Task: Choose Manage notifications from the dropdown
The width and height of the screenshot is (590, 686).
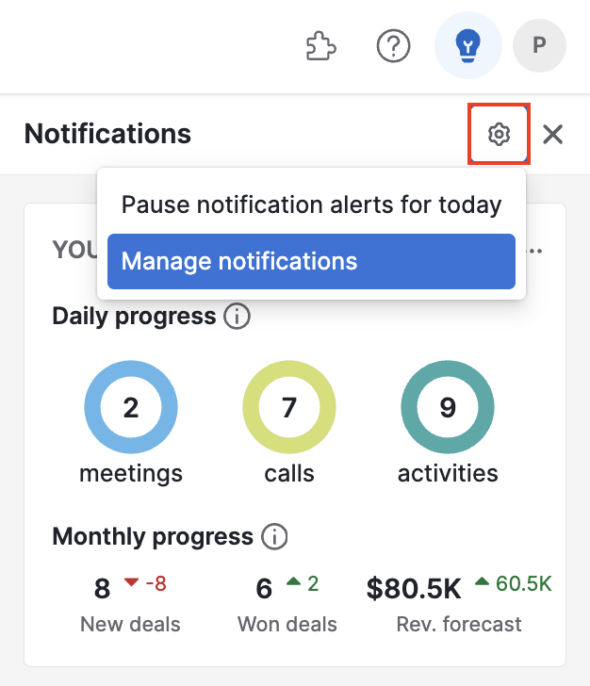Action: (x=311, y=261)
